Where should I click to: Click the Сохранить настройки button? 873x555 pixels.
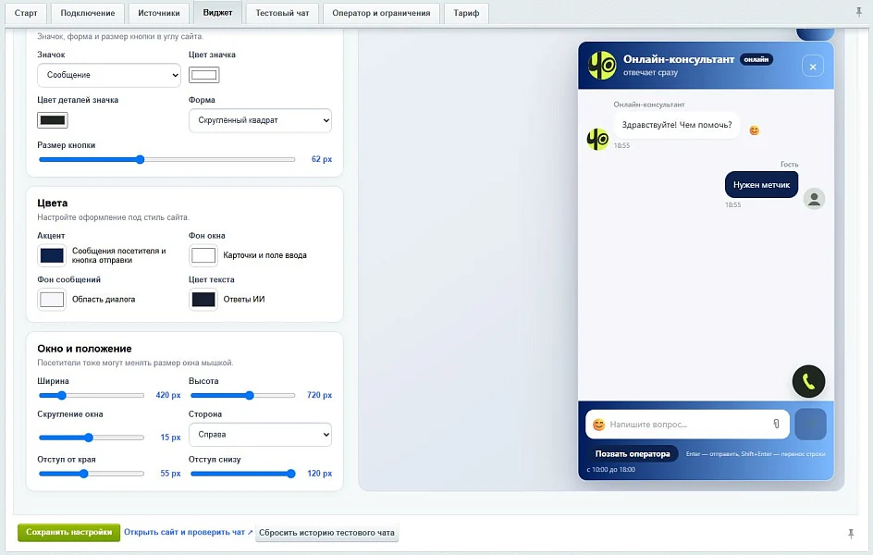pyautogui.click(x=69, y=532)
